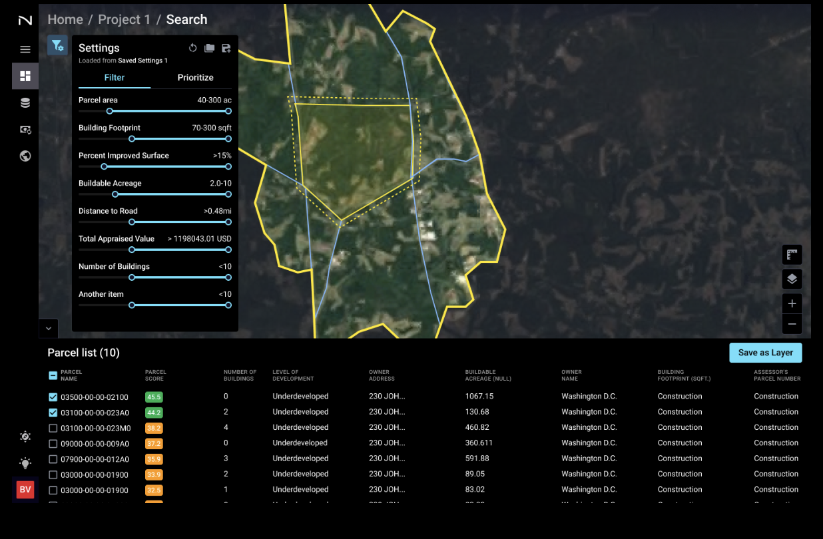This screenshot has height=539, width=823.
Task: Open the basemap layers control on the map
Action: (792, 279)
